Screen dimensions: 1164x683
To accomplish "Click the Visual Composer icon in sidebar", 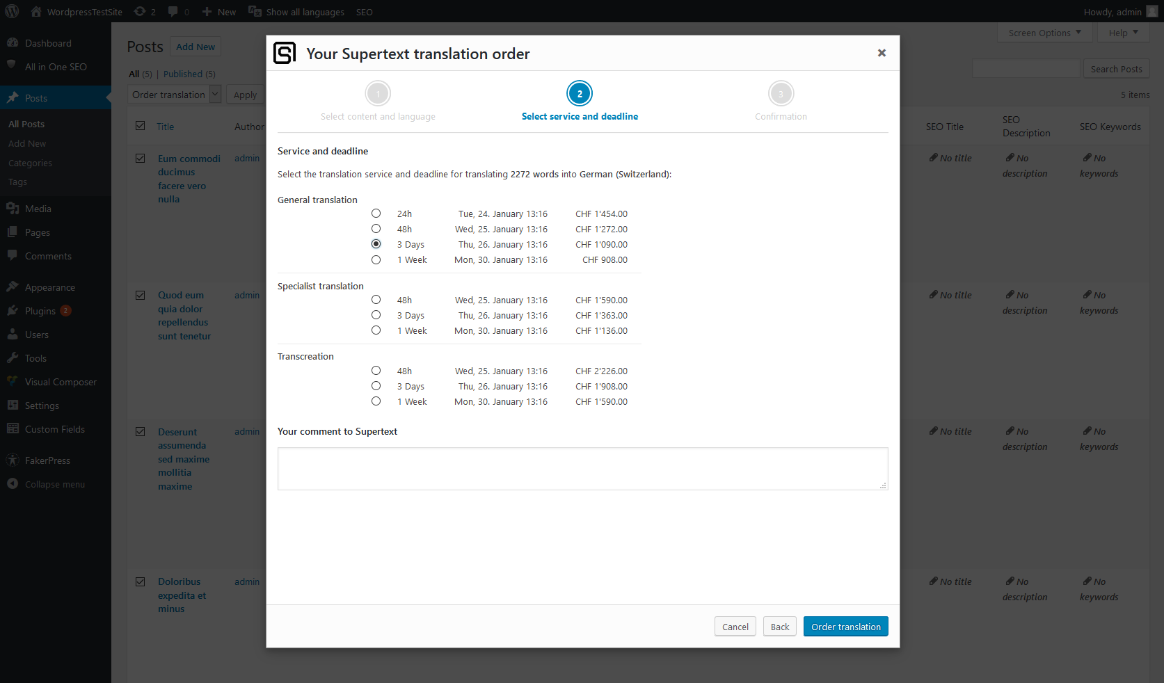I will [x=13, y=382].
